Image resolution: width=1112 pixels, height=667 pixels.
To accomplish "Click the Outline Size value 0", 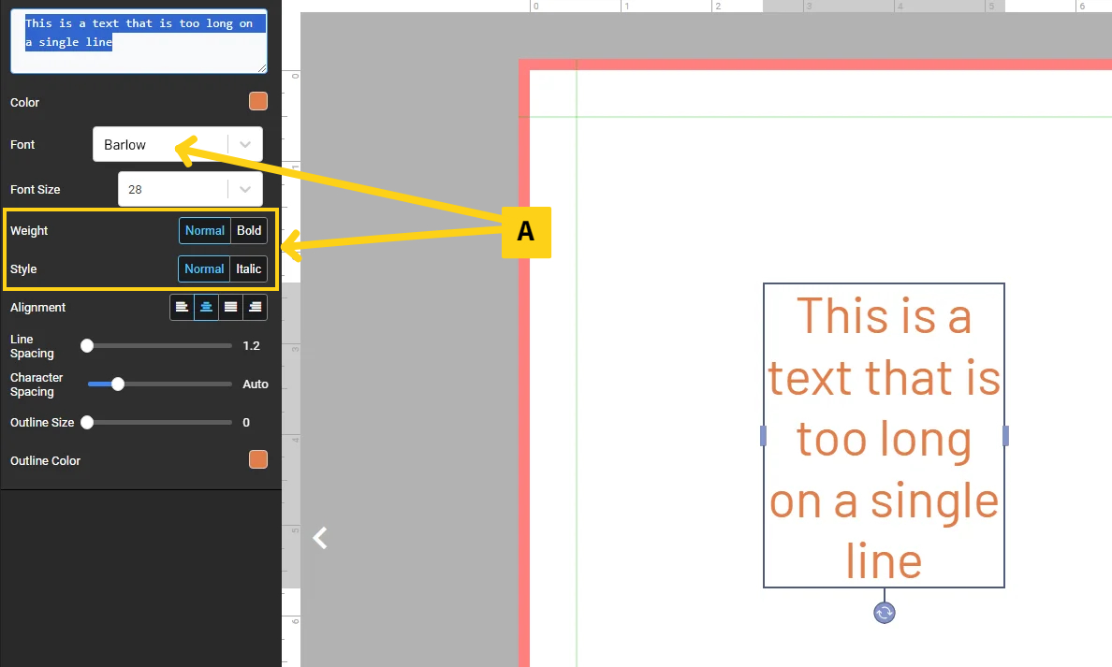I will (246, 423).
